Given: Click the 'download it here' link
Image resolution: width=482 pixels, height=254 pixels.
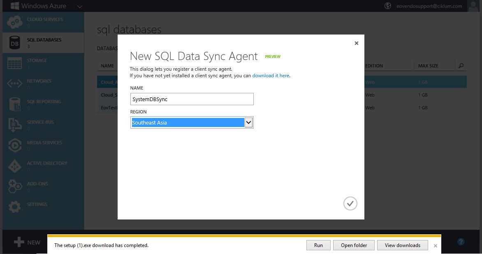Looking at the screenshot, I should click(x=271, y=76).
